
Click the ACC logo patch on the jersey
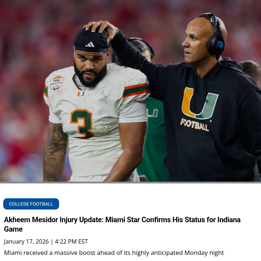pyautogui.click(x=60, y=92)
